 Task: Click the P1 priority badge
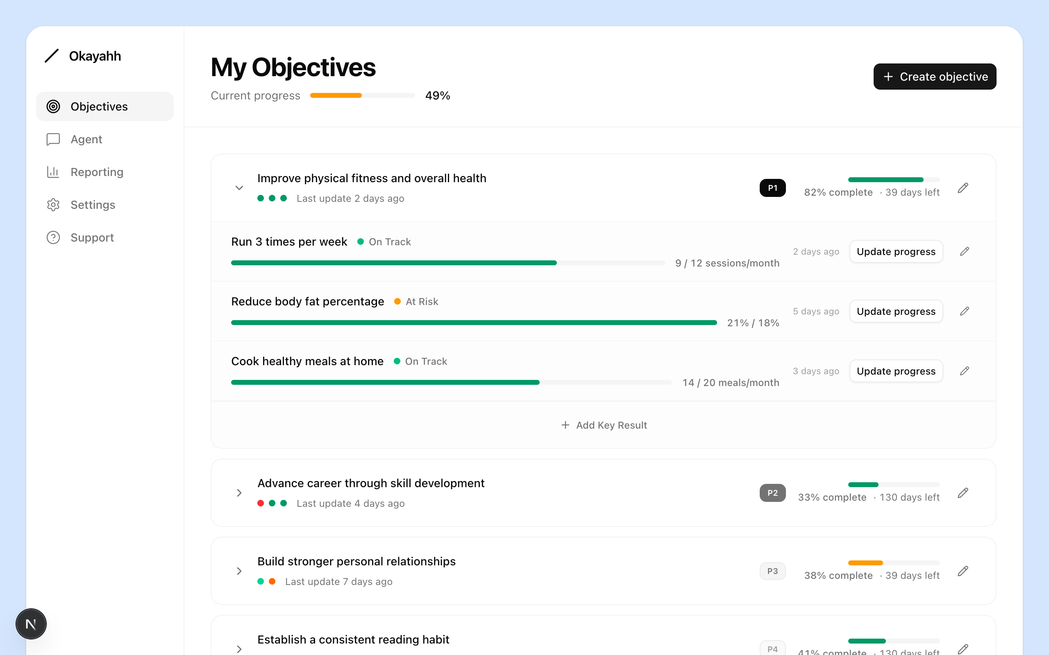[x=772, y=187]
